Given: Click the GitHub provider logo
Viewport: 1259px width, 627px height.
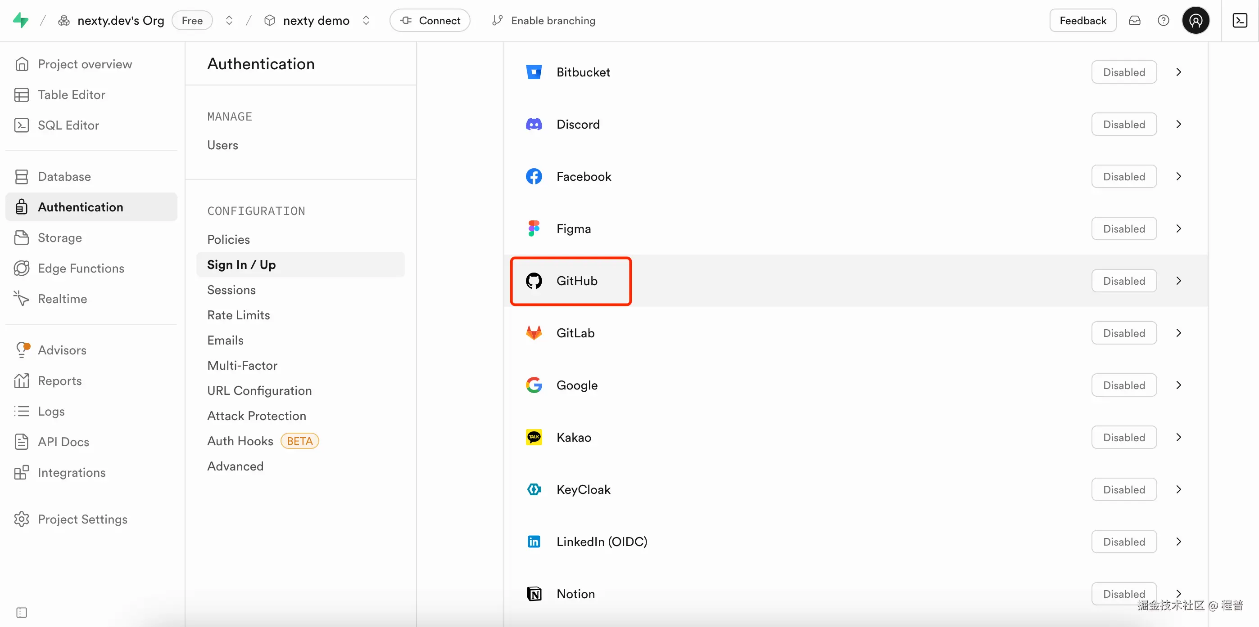Looking at the screenshot, I should [534, 281].
